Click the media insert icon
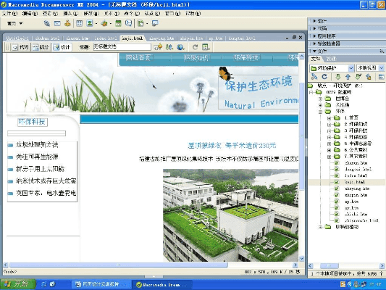The height and width of the screenshot is (290, 386). tap(104, 23)
